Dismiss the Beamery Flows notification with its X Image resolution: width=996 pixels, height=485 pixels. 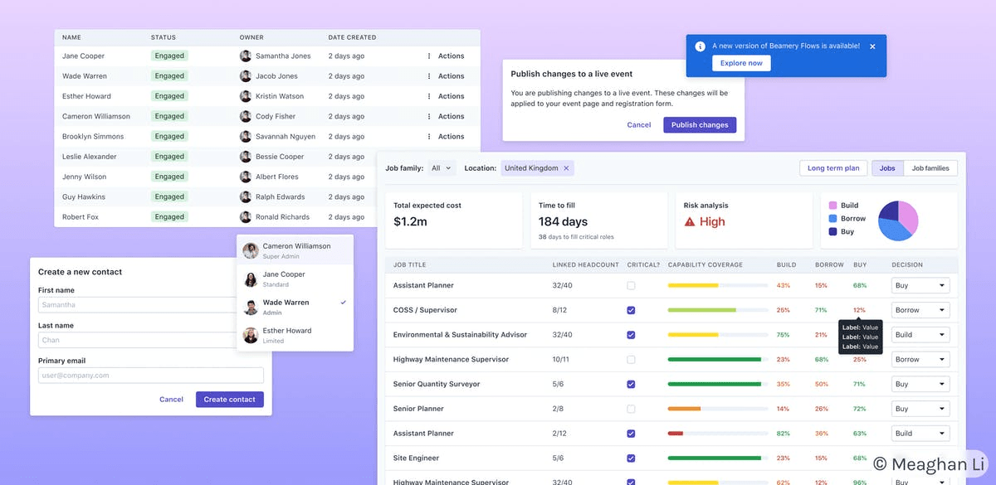coord(872,46)
